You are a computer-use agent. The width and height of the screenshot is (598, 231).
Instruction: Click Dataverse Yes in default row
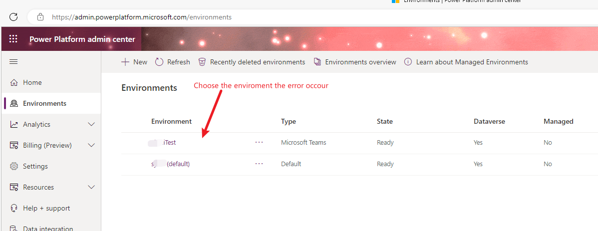478,164
